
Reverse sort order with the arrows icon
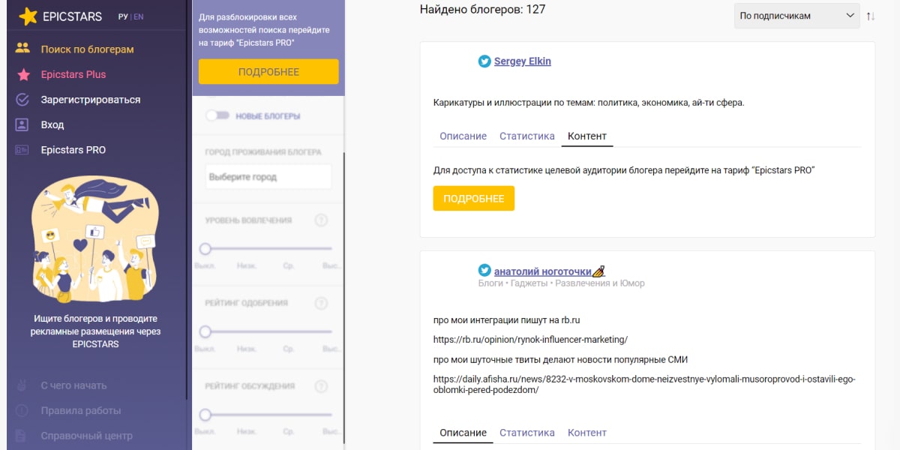(x=871, y=16)
